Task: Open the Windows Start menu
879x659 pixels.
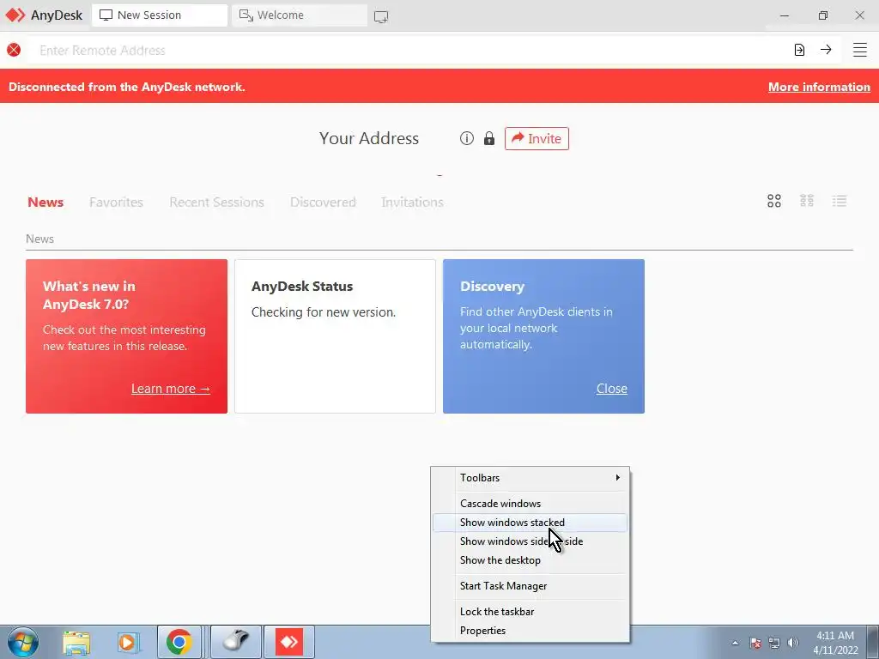Action: [x=23, y=642]
